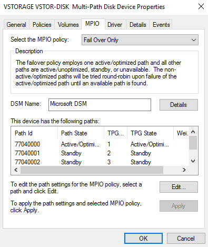The width and height of the screenshot is (208, 247).
Task: Click the DSM Details button
Action: pos(179,105)
